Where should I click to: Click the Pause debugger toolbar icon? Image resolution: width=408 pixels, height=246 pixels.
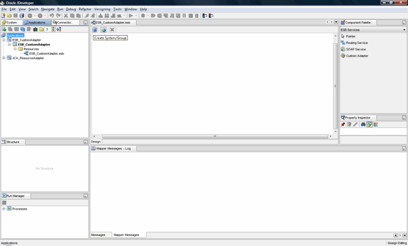pos(184,16)
